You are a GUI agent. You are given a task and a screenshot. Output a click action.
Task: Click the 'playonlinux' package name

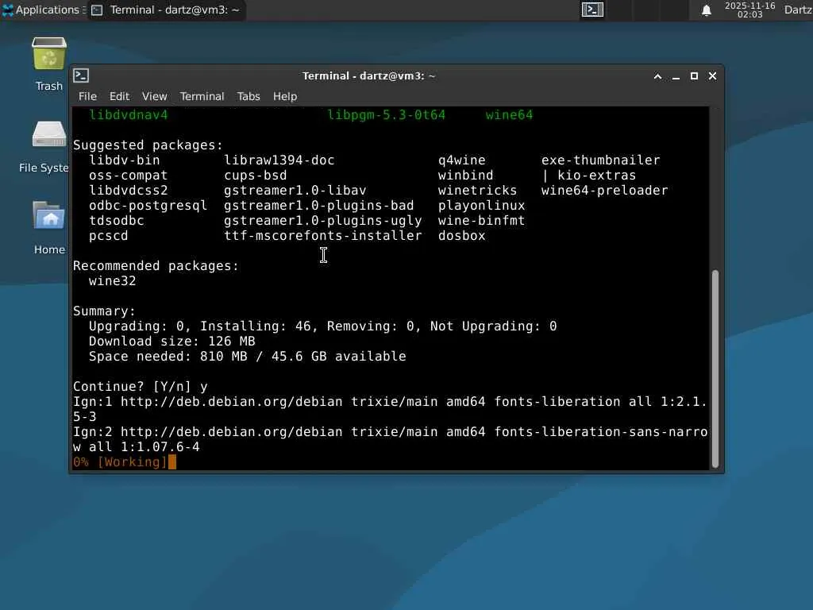pos(481,206)
